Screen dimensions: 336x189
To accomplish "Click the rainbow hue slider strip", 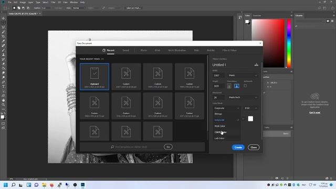I will [289, 43].
